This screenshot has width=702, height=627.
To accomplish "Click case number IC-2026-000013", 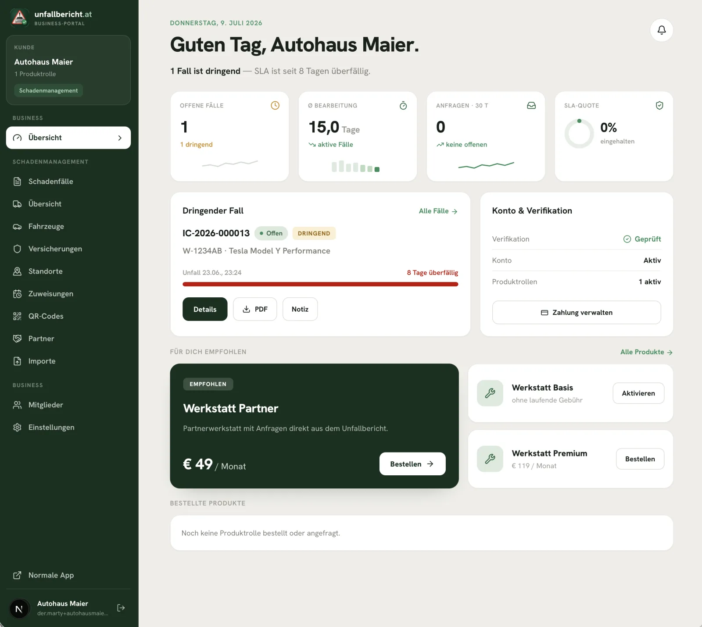I will [x=216, y=233].
